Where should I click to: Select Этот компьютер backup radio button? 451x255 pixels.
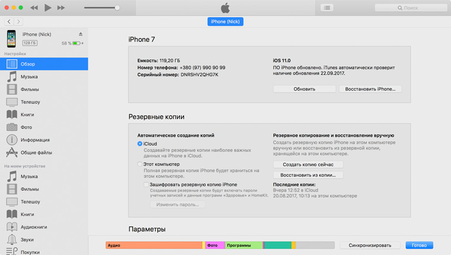140,164
